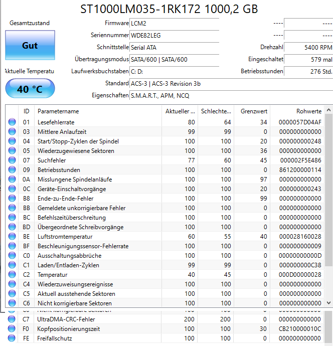The image size is (333, 346).
Task: Click the Schnittstelle field Serial ATA
Action: point(174,48)
